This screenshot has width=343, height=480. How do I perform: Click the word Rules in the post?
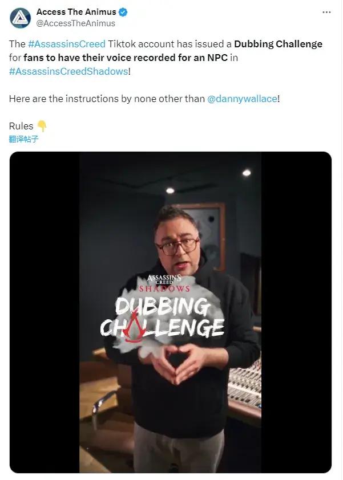(21, 126)
